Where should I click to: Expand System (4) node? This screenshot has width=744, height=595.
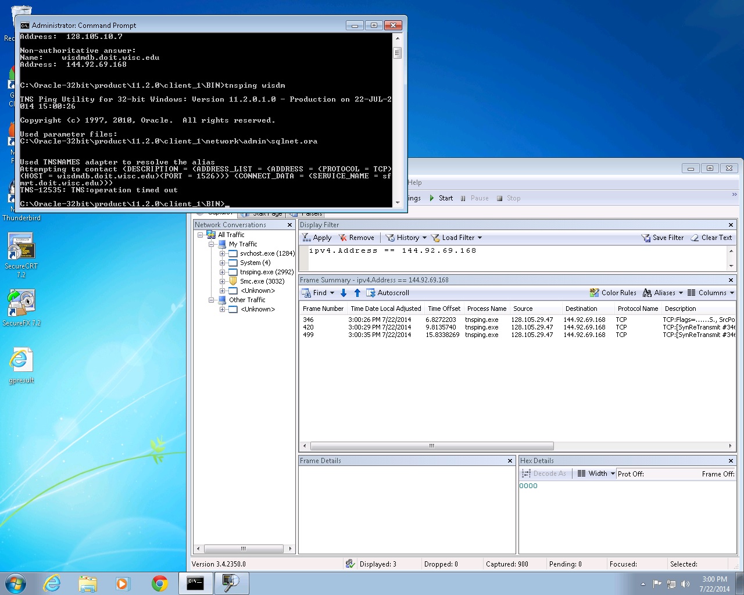coord(222,263)
